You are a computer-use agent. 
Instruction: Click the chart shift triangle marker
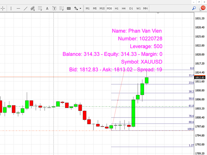158,13
